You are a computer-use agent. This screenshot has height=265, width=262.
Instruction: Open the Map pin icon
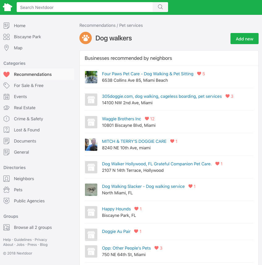(x=6, y=48)
